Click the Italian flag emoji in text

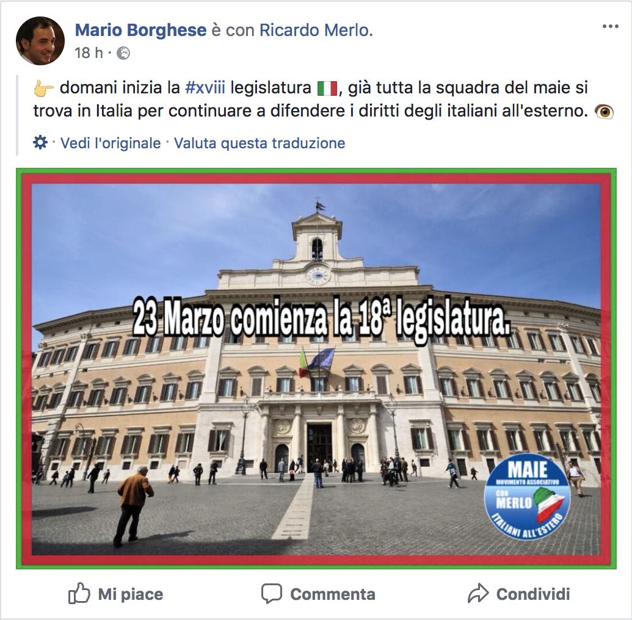coord(327,88)
